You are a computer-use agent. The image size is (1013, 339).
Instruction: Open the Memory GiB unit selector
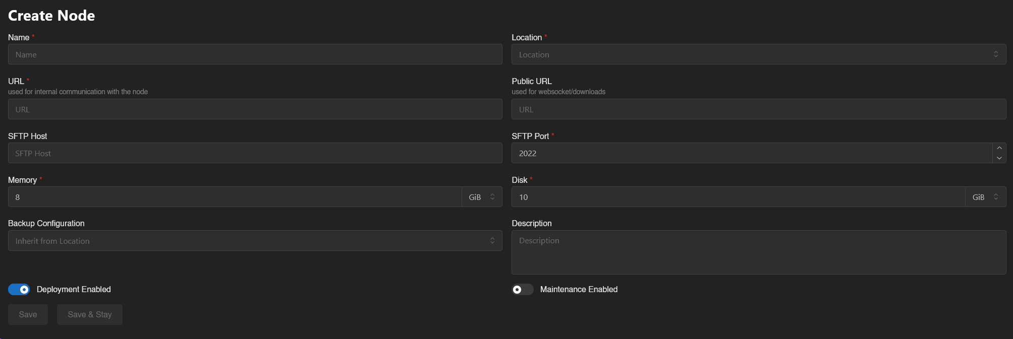click(x=482, y=197)
